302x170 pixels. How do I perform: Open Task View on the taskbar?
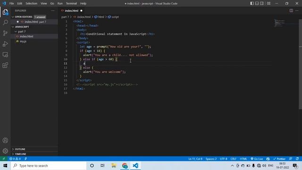[x=102, y=166]
